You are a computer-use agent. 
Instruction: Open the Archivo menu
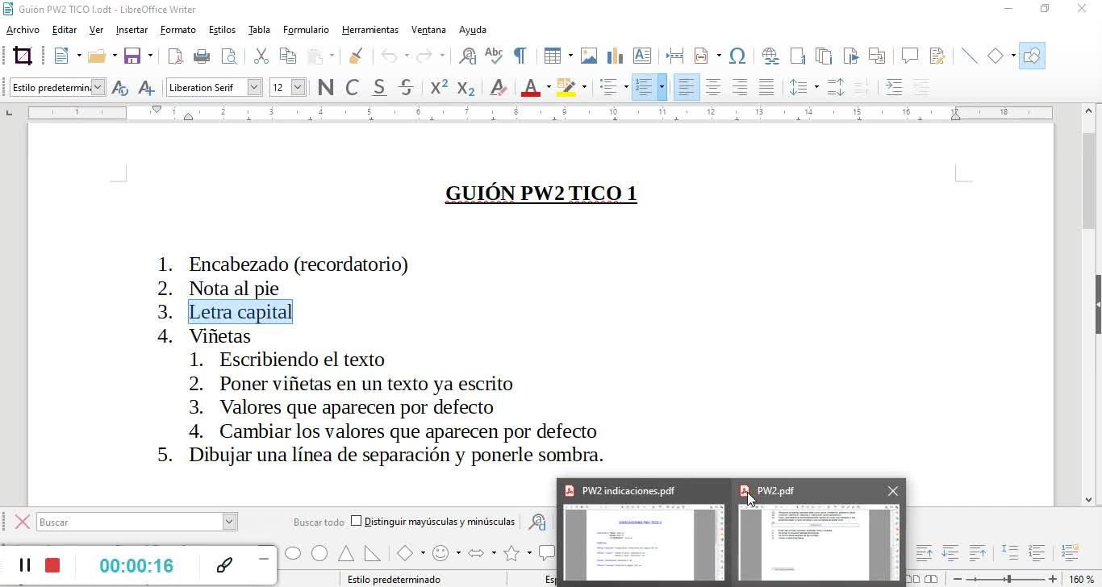click(23, 30)
